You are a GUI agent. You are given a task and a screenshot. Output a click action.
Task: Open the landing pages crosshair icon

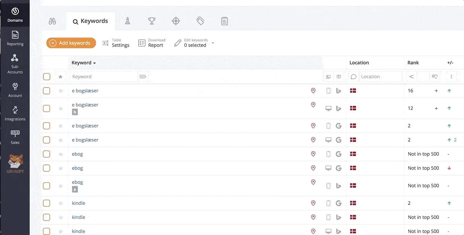click(x=176, y=21)
